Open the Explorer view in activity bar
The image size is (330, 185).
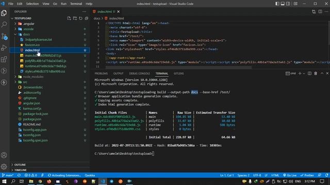4,13
